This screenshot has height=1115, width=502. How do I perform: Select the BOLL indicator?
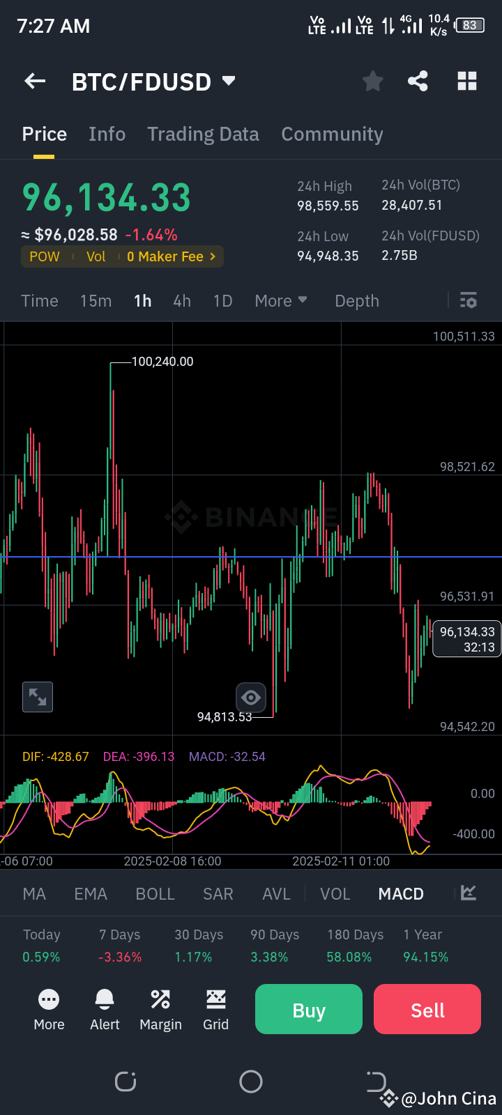[x=155, y=894]
